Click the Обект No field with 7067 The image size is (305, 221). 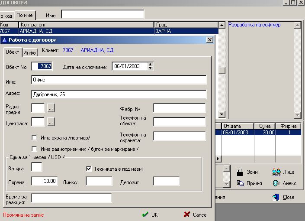pos(42,66)
